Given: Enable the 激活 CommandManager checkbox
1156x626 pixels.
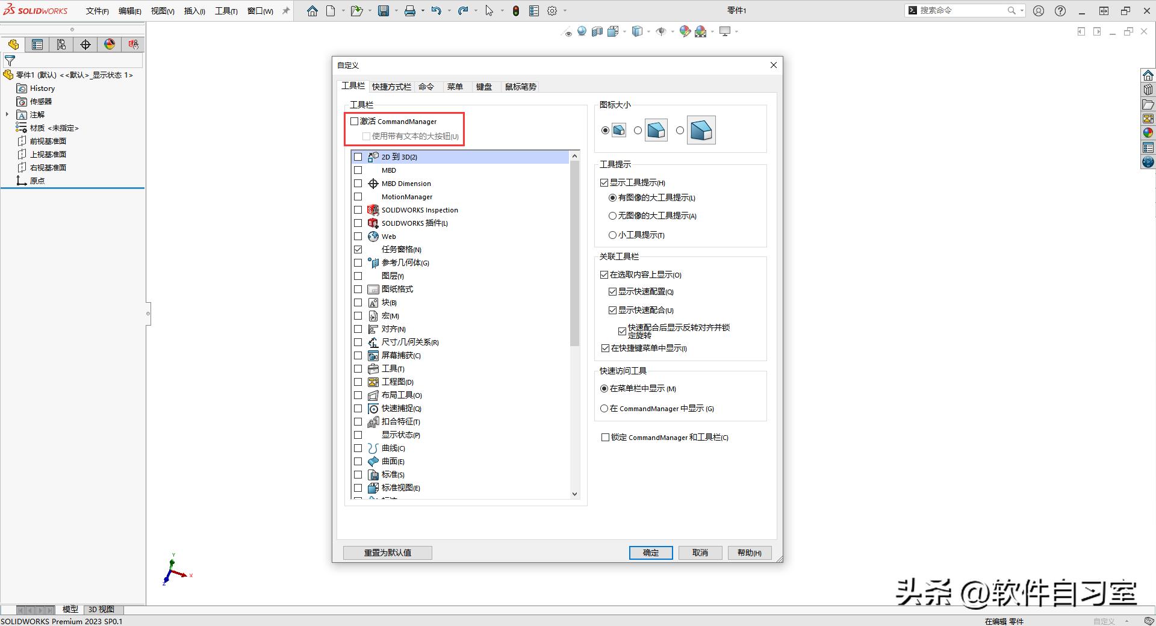Looking at the screenshot, I should tap(354, 121).
